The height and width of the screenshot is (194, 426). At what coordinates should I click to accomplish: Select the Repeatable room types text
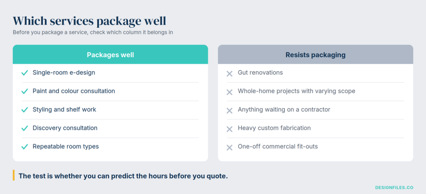pyautogui.click(x=66, y=147)
